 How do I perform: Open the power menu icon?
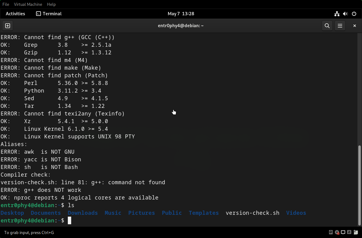pyautogui.click(x=354, y=14)
